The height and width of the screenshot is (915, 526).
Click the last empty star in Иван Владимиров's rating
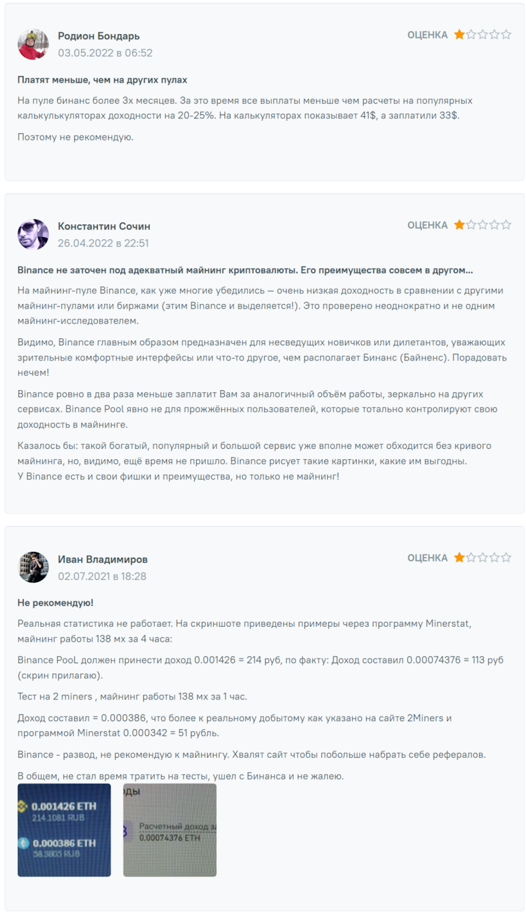coord(506,558)
